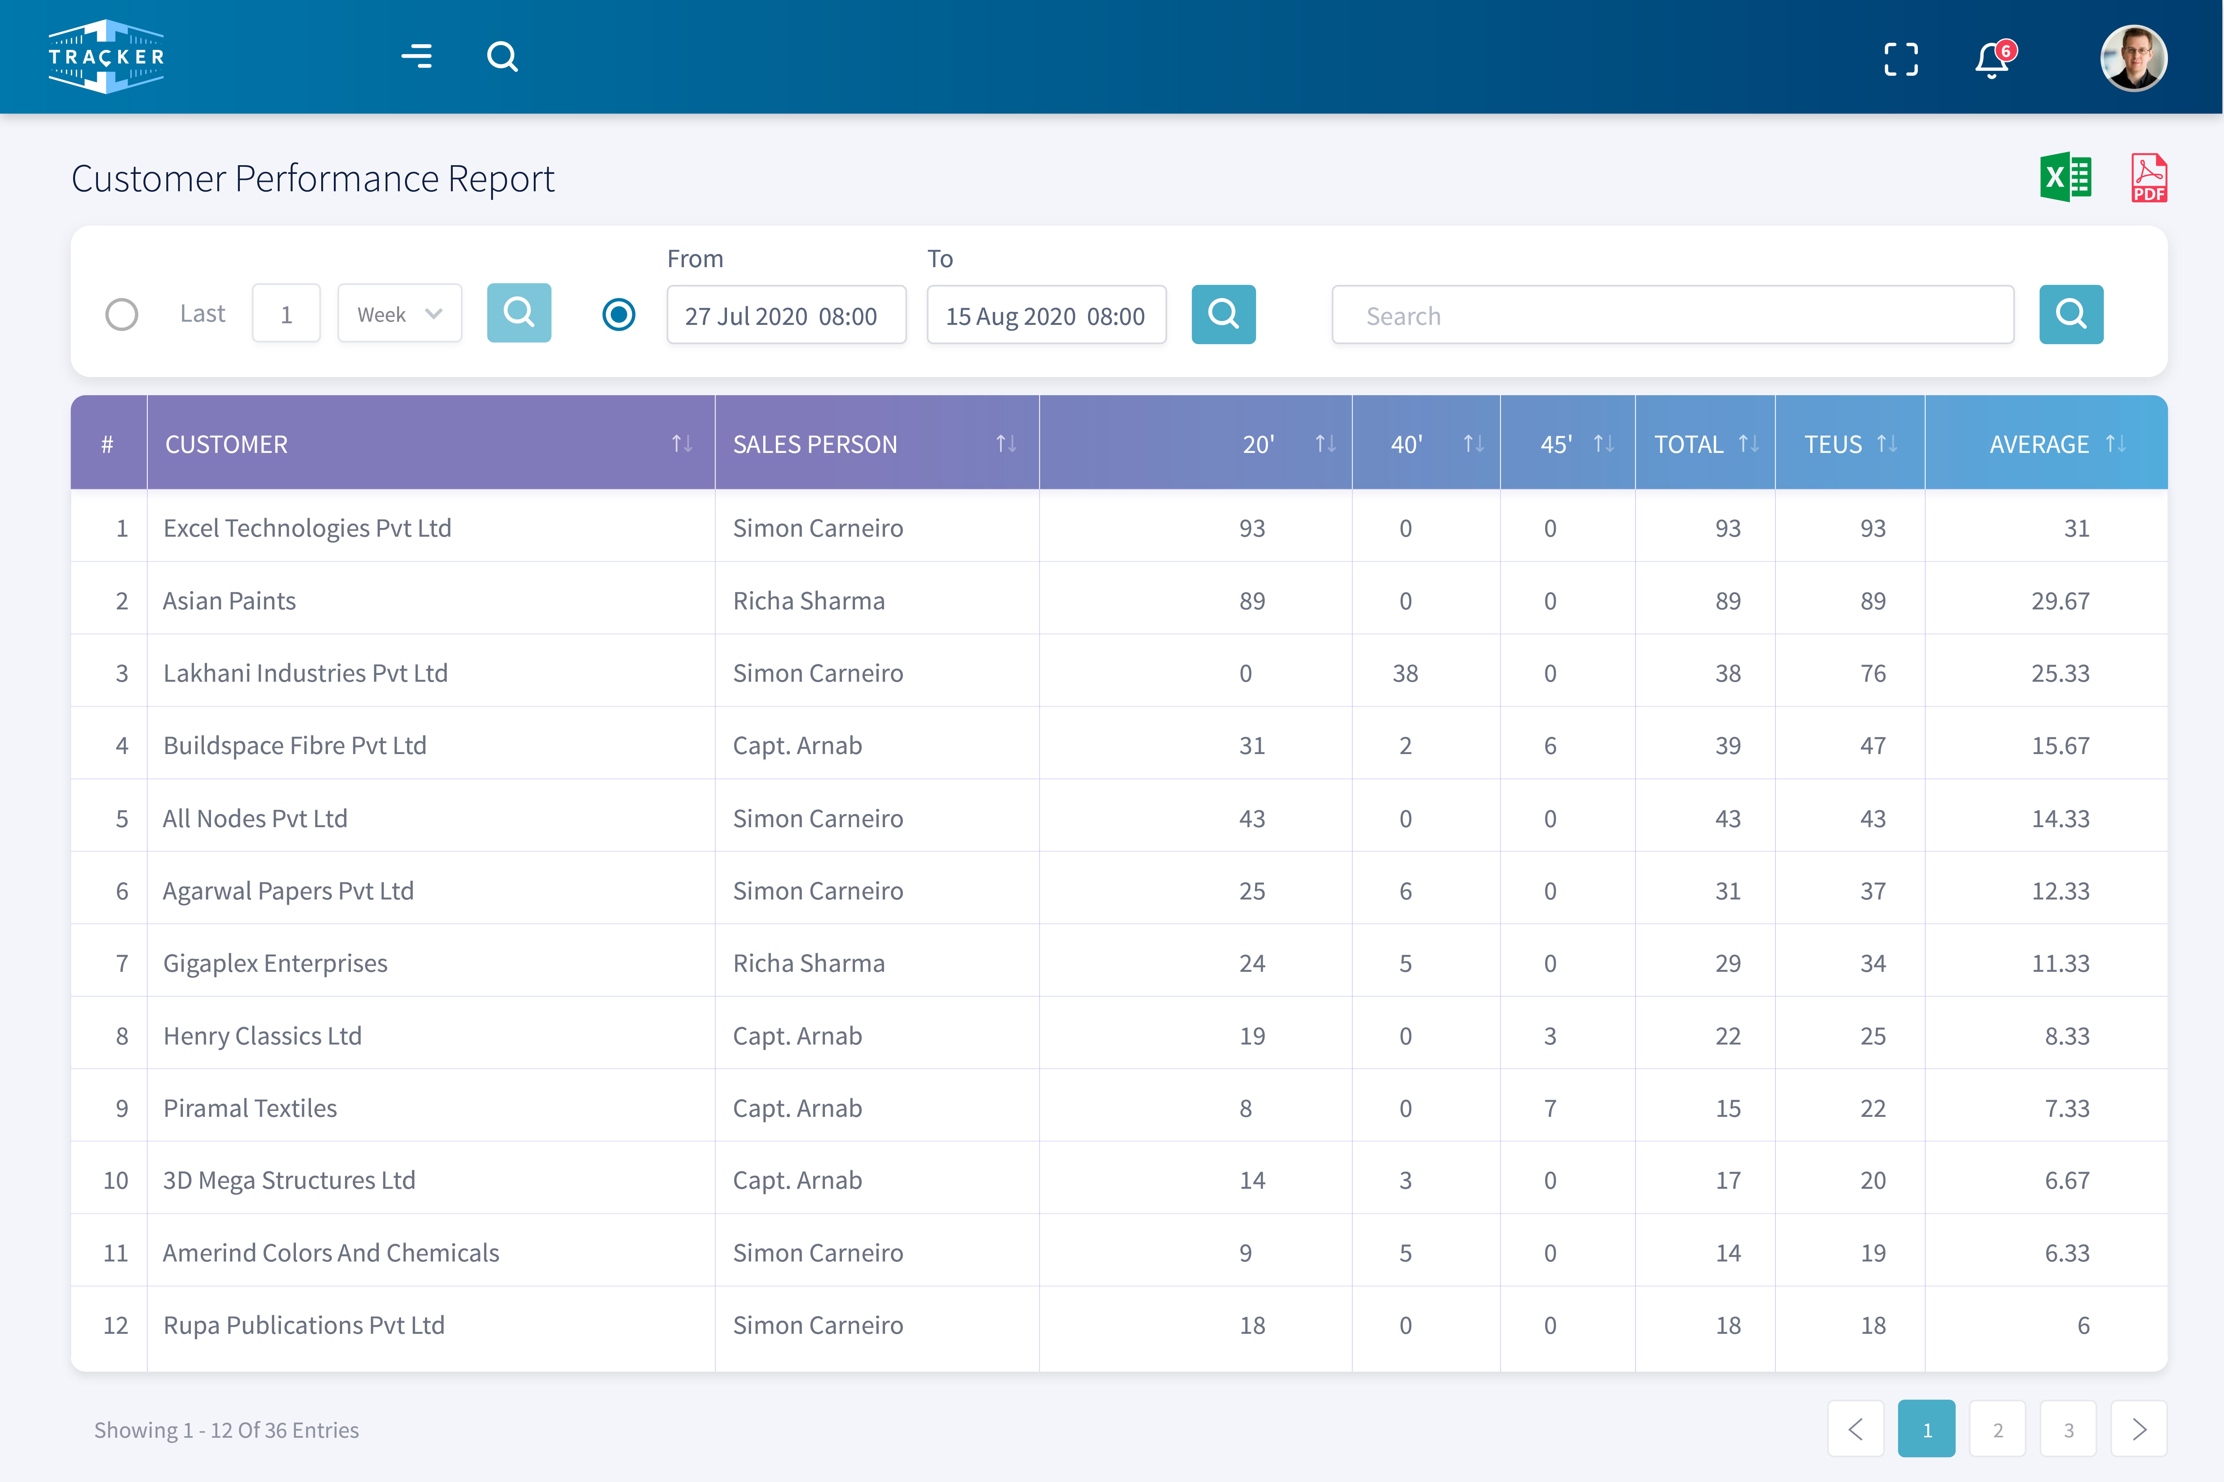
Task: Select the From-To date range radio
Action: [x=619, y=315]
